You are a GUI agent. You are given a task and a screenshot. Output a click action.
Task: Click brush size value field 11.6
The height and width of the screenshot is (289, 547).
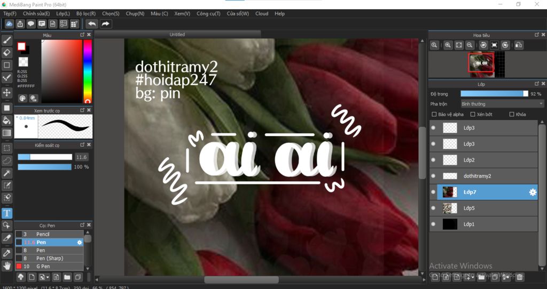[81, 157]
